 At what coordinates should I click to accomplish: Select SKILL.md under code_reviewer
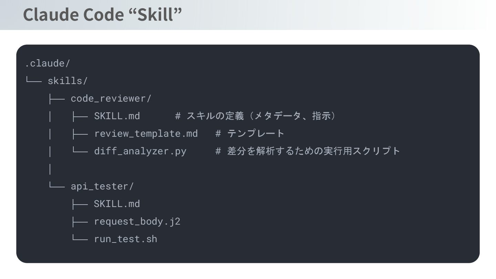coord(117,116)
